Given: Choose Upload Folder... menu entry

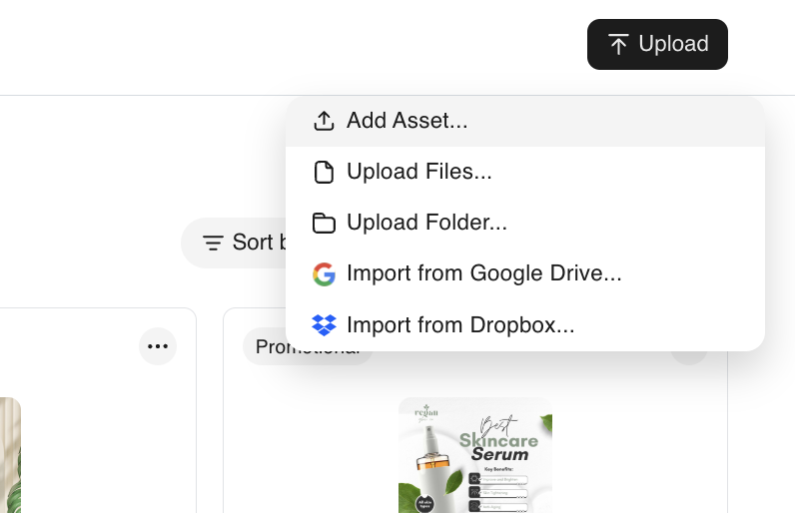Looking at the screenshot, I should (525, 223).
